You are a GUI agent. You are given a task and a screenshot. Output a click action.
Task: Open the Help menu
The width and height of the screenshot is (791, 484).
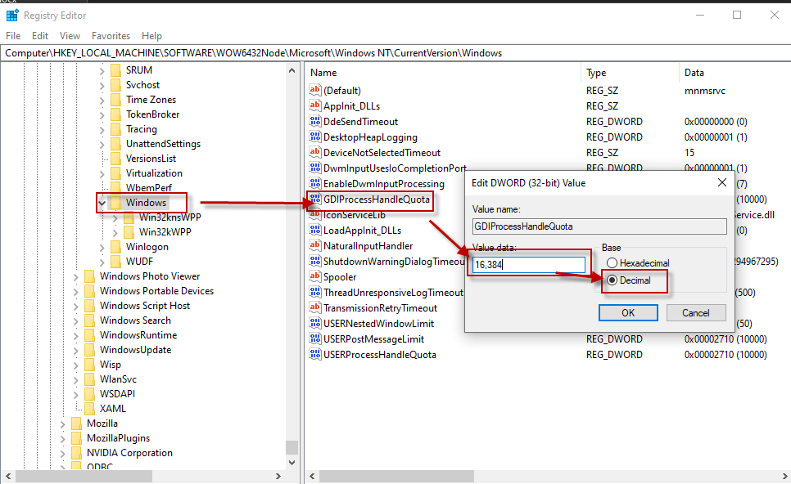[x=151, y=36]
